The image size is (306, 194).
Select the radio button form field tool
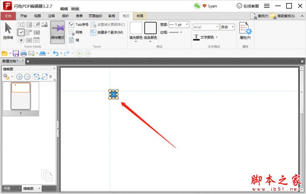(x=21, y=40)
